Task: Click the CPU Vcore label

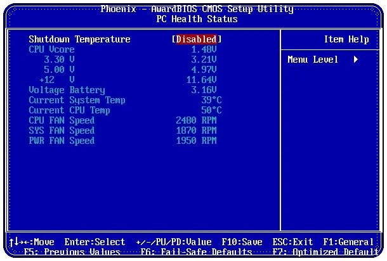Action: (51, 49)
